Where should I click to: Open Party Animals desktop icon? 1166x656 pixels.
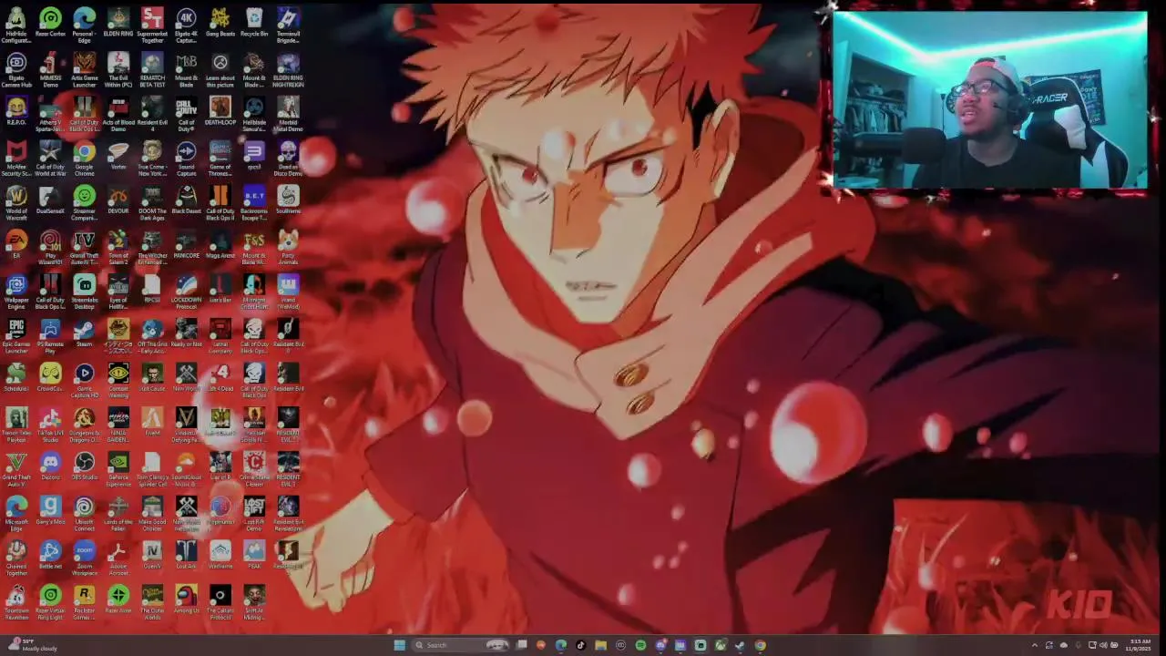click(288, 247)
